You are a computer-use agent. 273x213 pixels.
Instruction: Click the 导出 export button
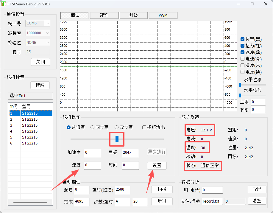click(x=257, y=189)
